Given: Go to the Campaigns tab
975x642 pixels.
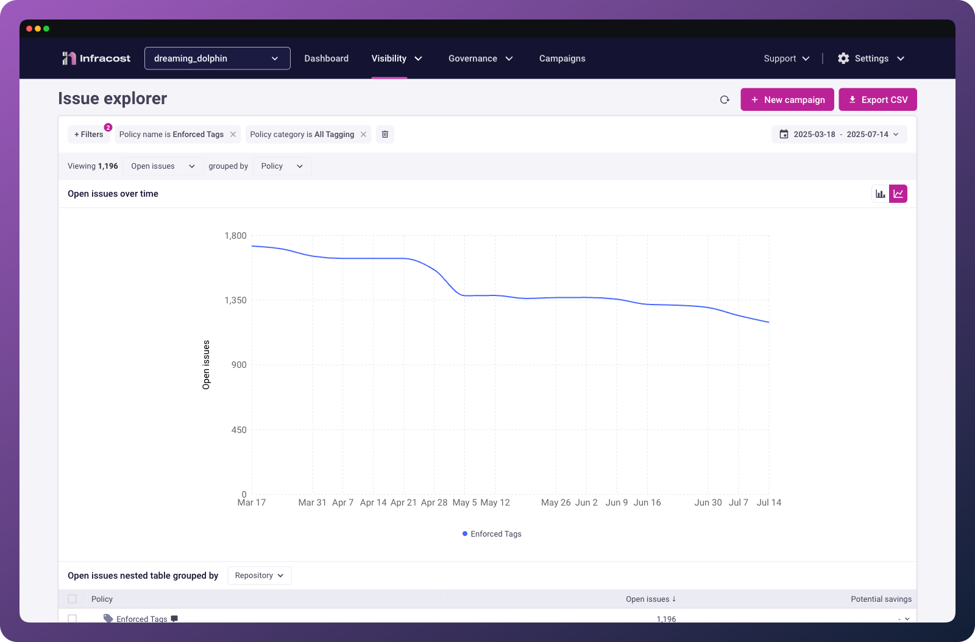Looking at the screenshot, I should tap(562, 58).
